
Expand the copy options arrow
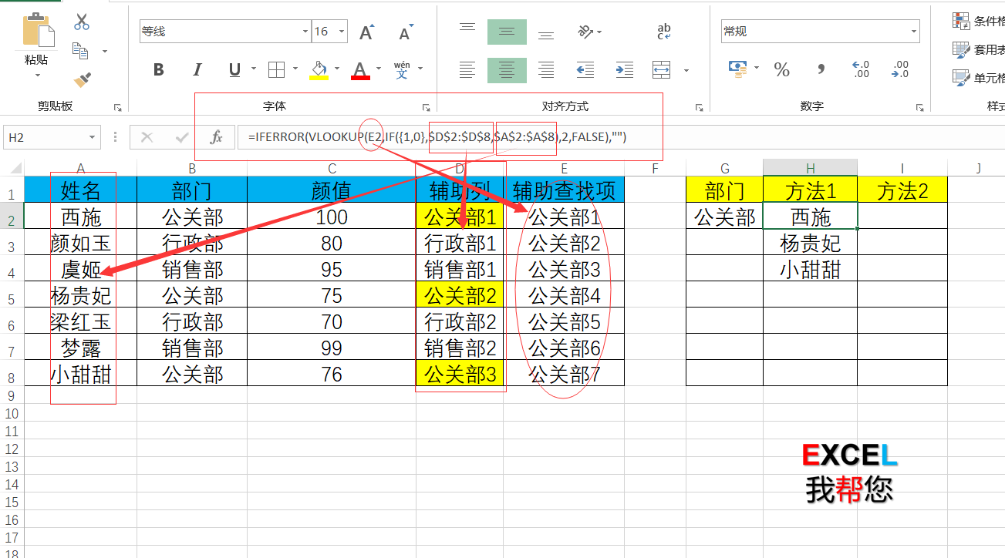click(x=105, y=52)
